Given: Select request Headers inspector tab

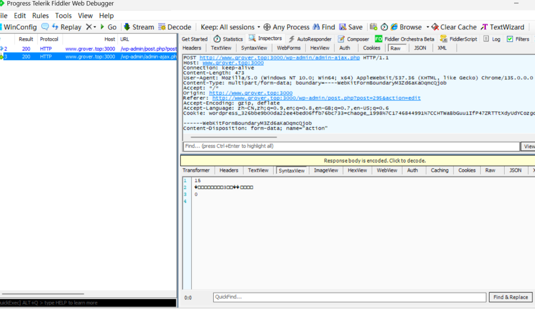Looking at the screenshot, I should pyautogui.click(x=192, y=48).
